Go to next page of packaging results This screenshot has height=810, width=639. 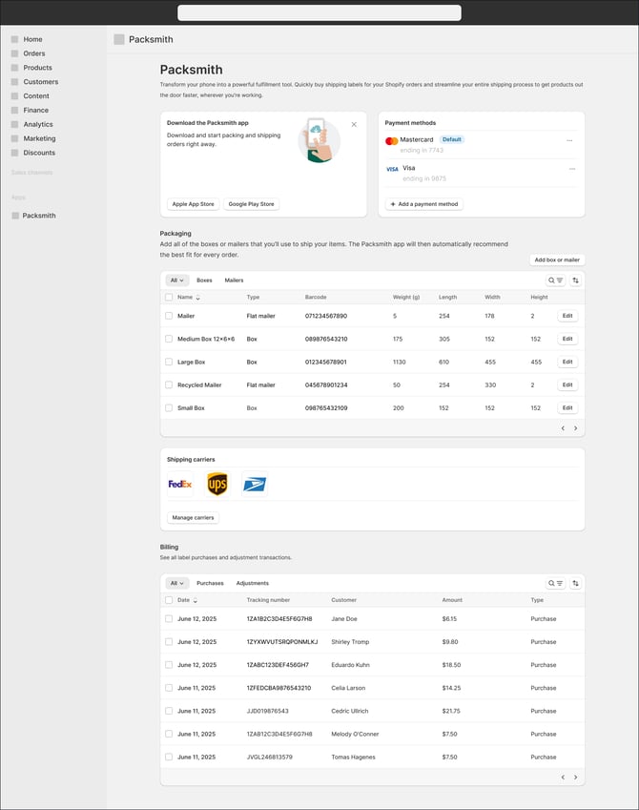[x=575, y=428]
